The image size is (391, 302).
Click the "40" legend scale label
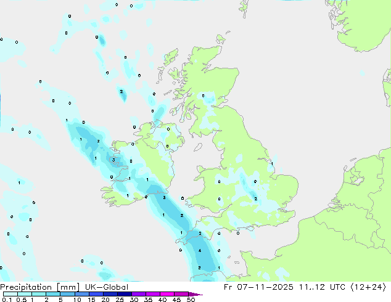[162, 300]
